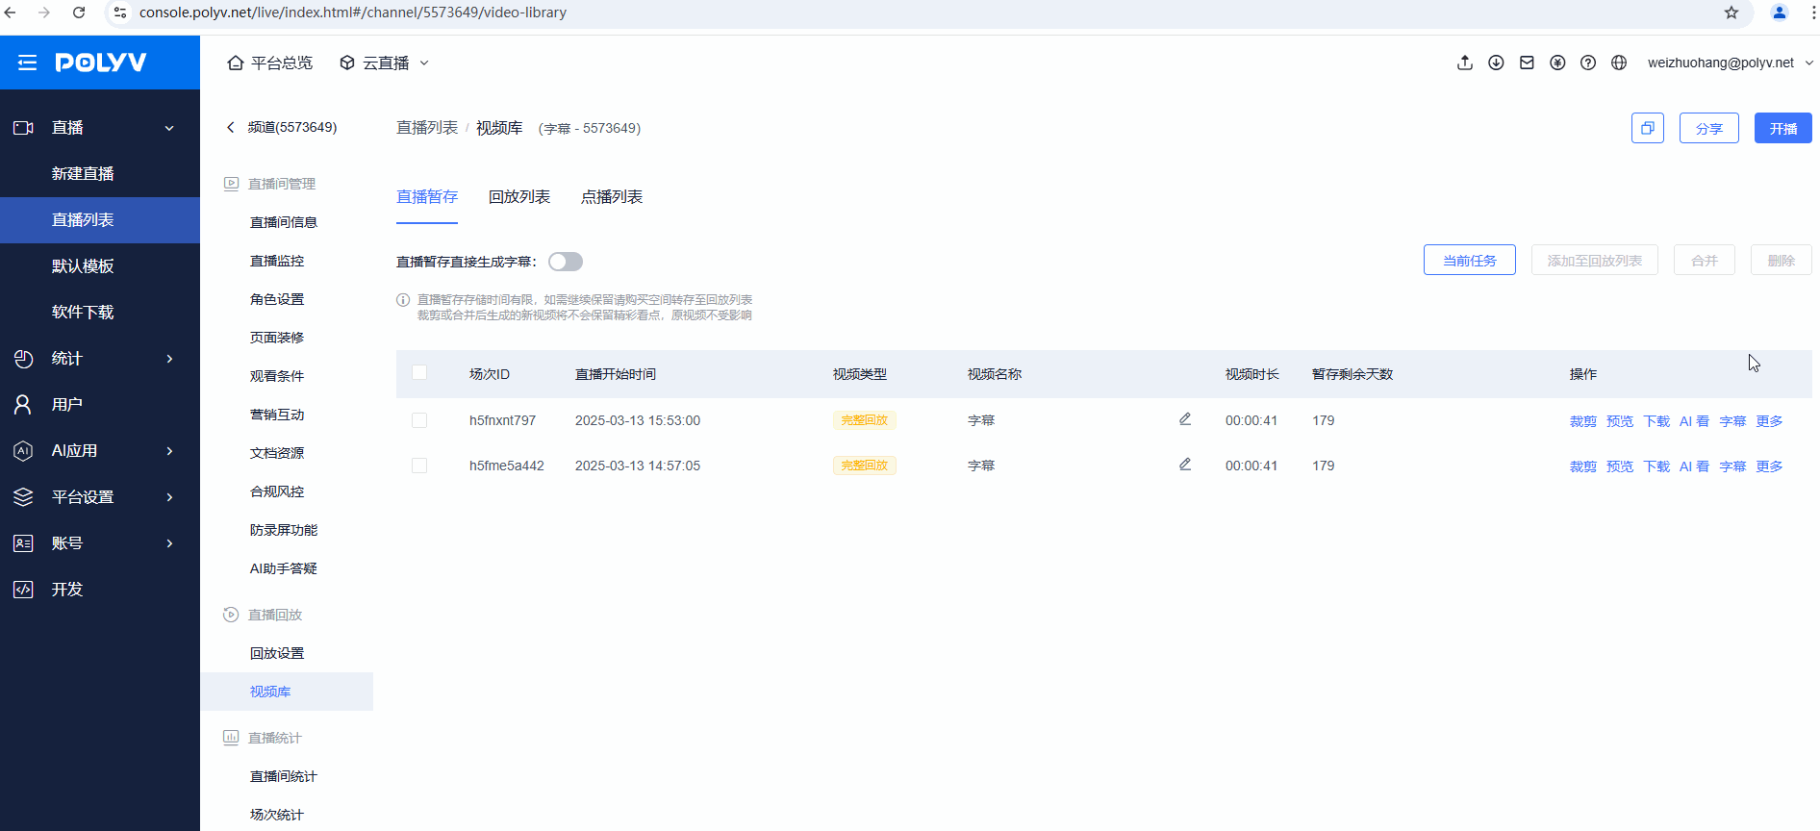Open 用户 in sidebar
The height and width of the screenshot is (831, 1820).
(x=100, y=405)
